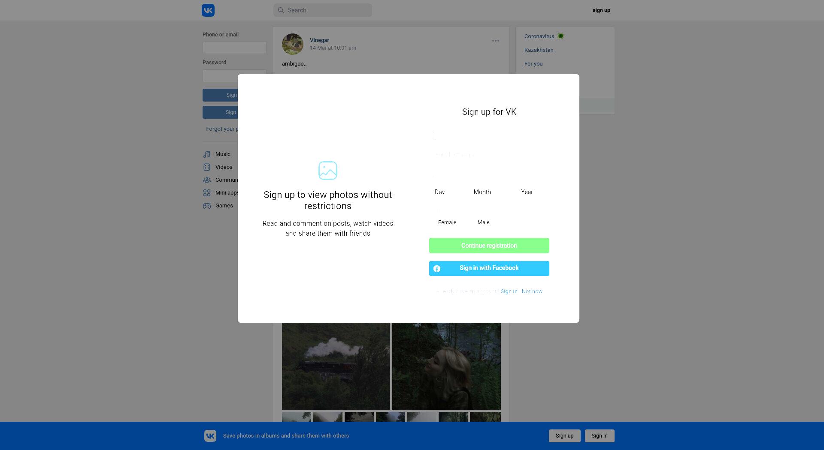824x450 pixels.
Task: Open the post date 14 Mar link
Action: 333,48
